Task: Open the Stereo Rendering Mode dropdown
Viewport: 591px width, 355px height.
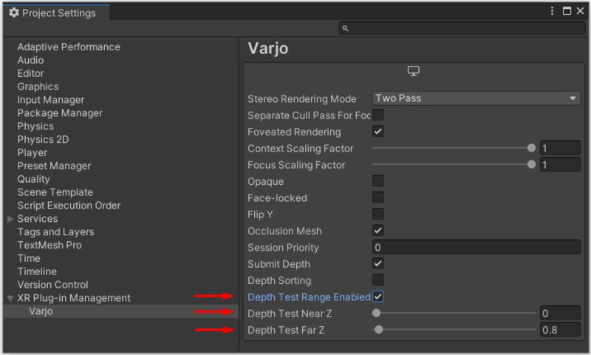Action: [476, 98]
